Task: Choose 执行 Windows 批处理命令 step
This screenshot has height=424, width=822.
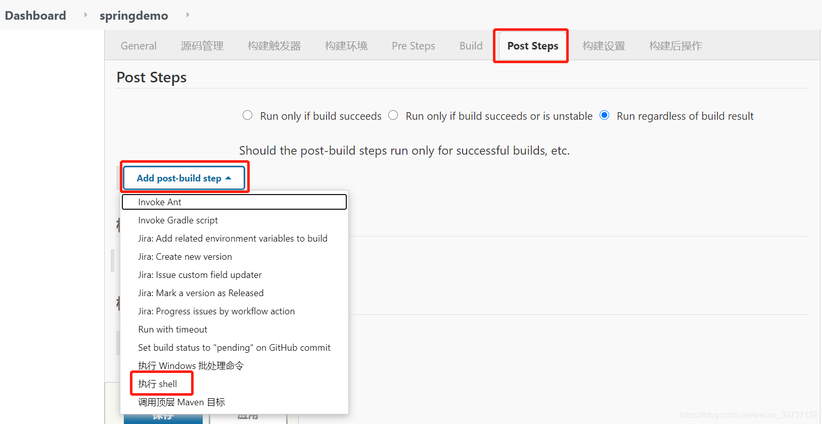Action: (234, 366)
